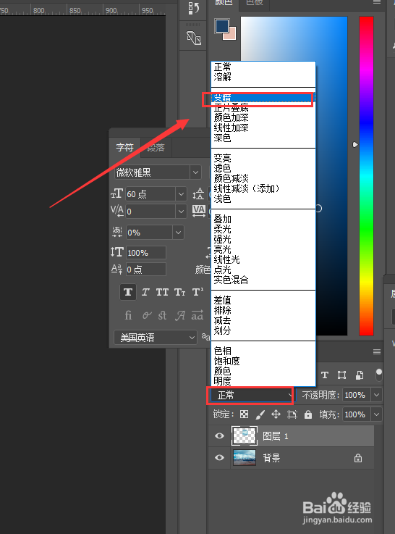Hide 背景 layer visibility eye
Screen dimensions: 395x534
[220, 457]
